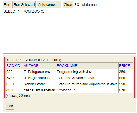This screenshot has height=113, width=137.
Task: Select the 982 book ID cell
Action: tap(14, 72)
